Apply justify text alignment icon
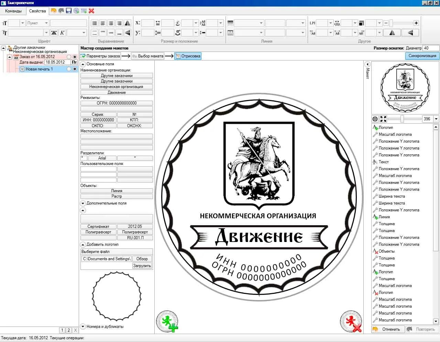The height and width of the screenshot is (342, 440). coord(95,23)
